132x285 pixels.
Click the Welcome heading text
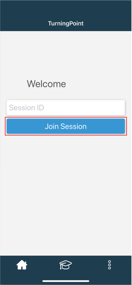(x=47, y=84)
